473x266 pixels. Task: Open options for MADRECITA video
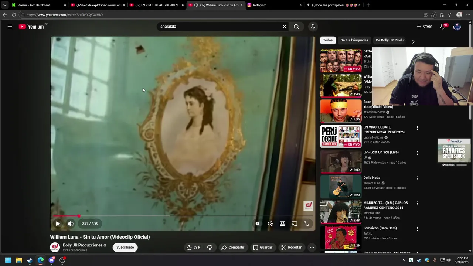coord(417,204)
